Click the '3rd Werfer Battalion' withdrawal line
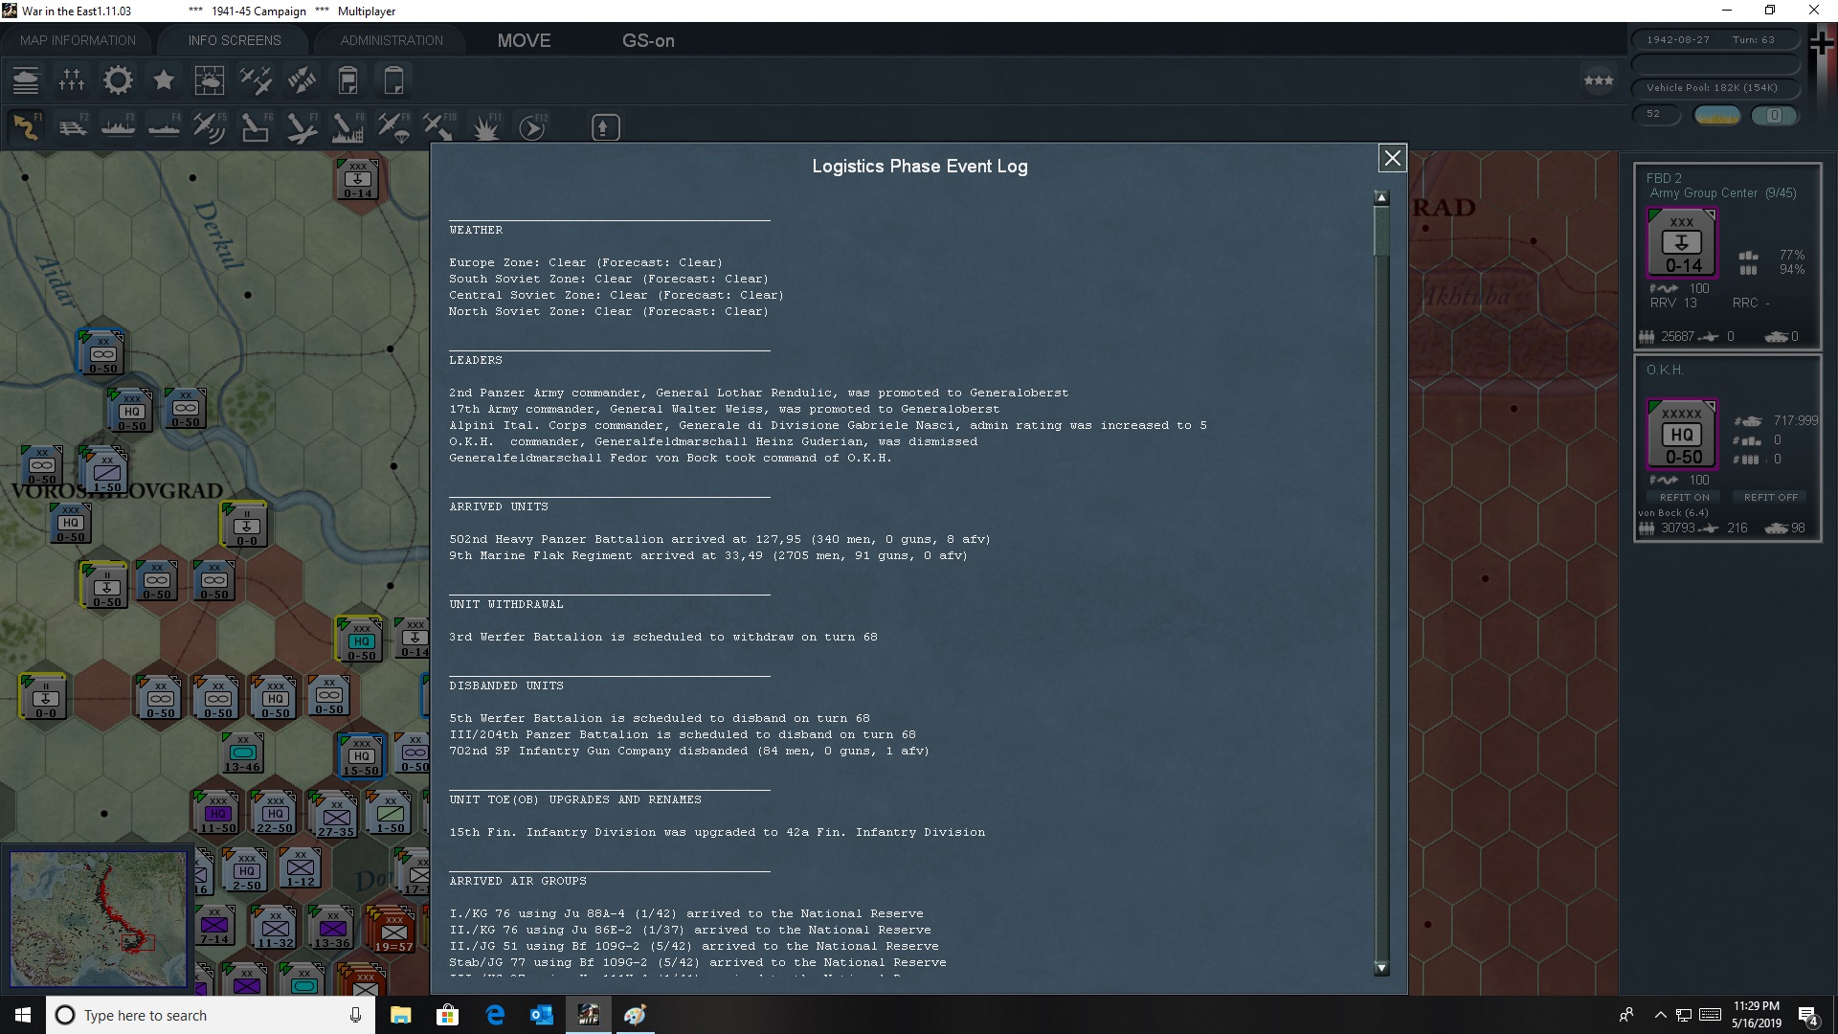 pyautogui.click(x=663, y=637)
